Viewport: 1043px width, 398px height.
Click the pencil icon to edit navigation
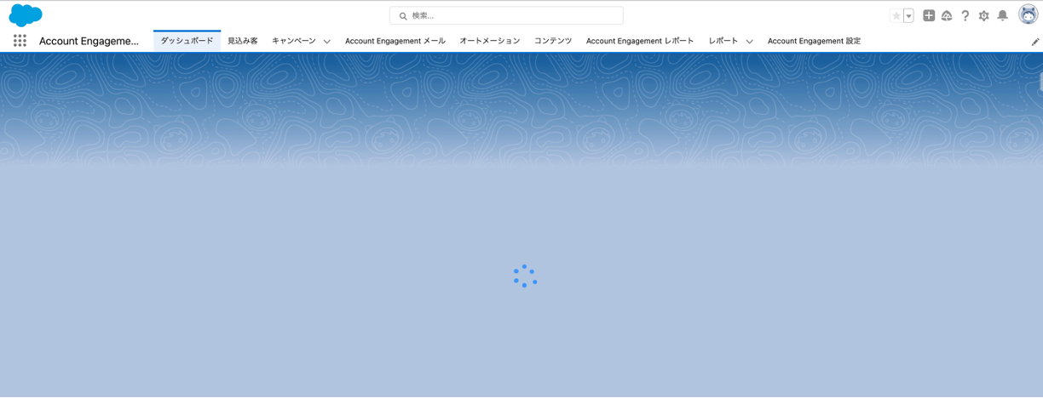pos(1035,42)
